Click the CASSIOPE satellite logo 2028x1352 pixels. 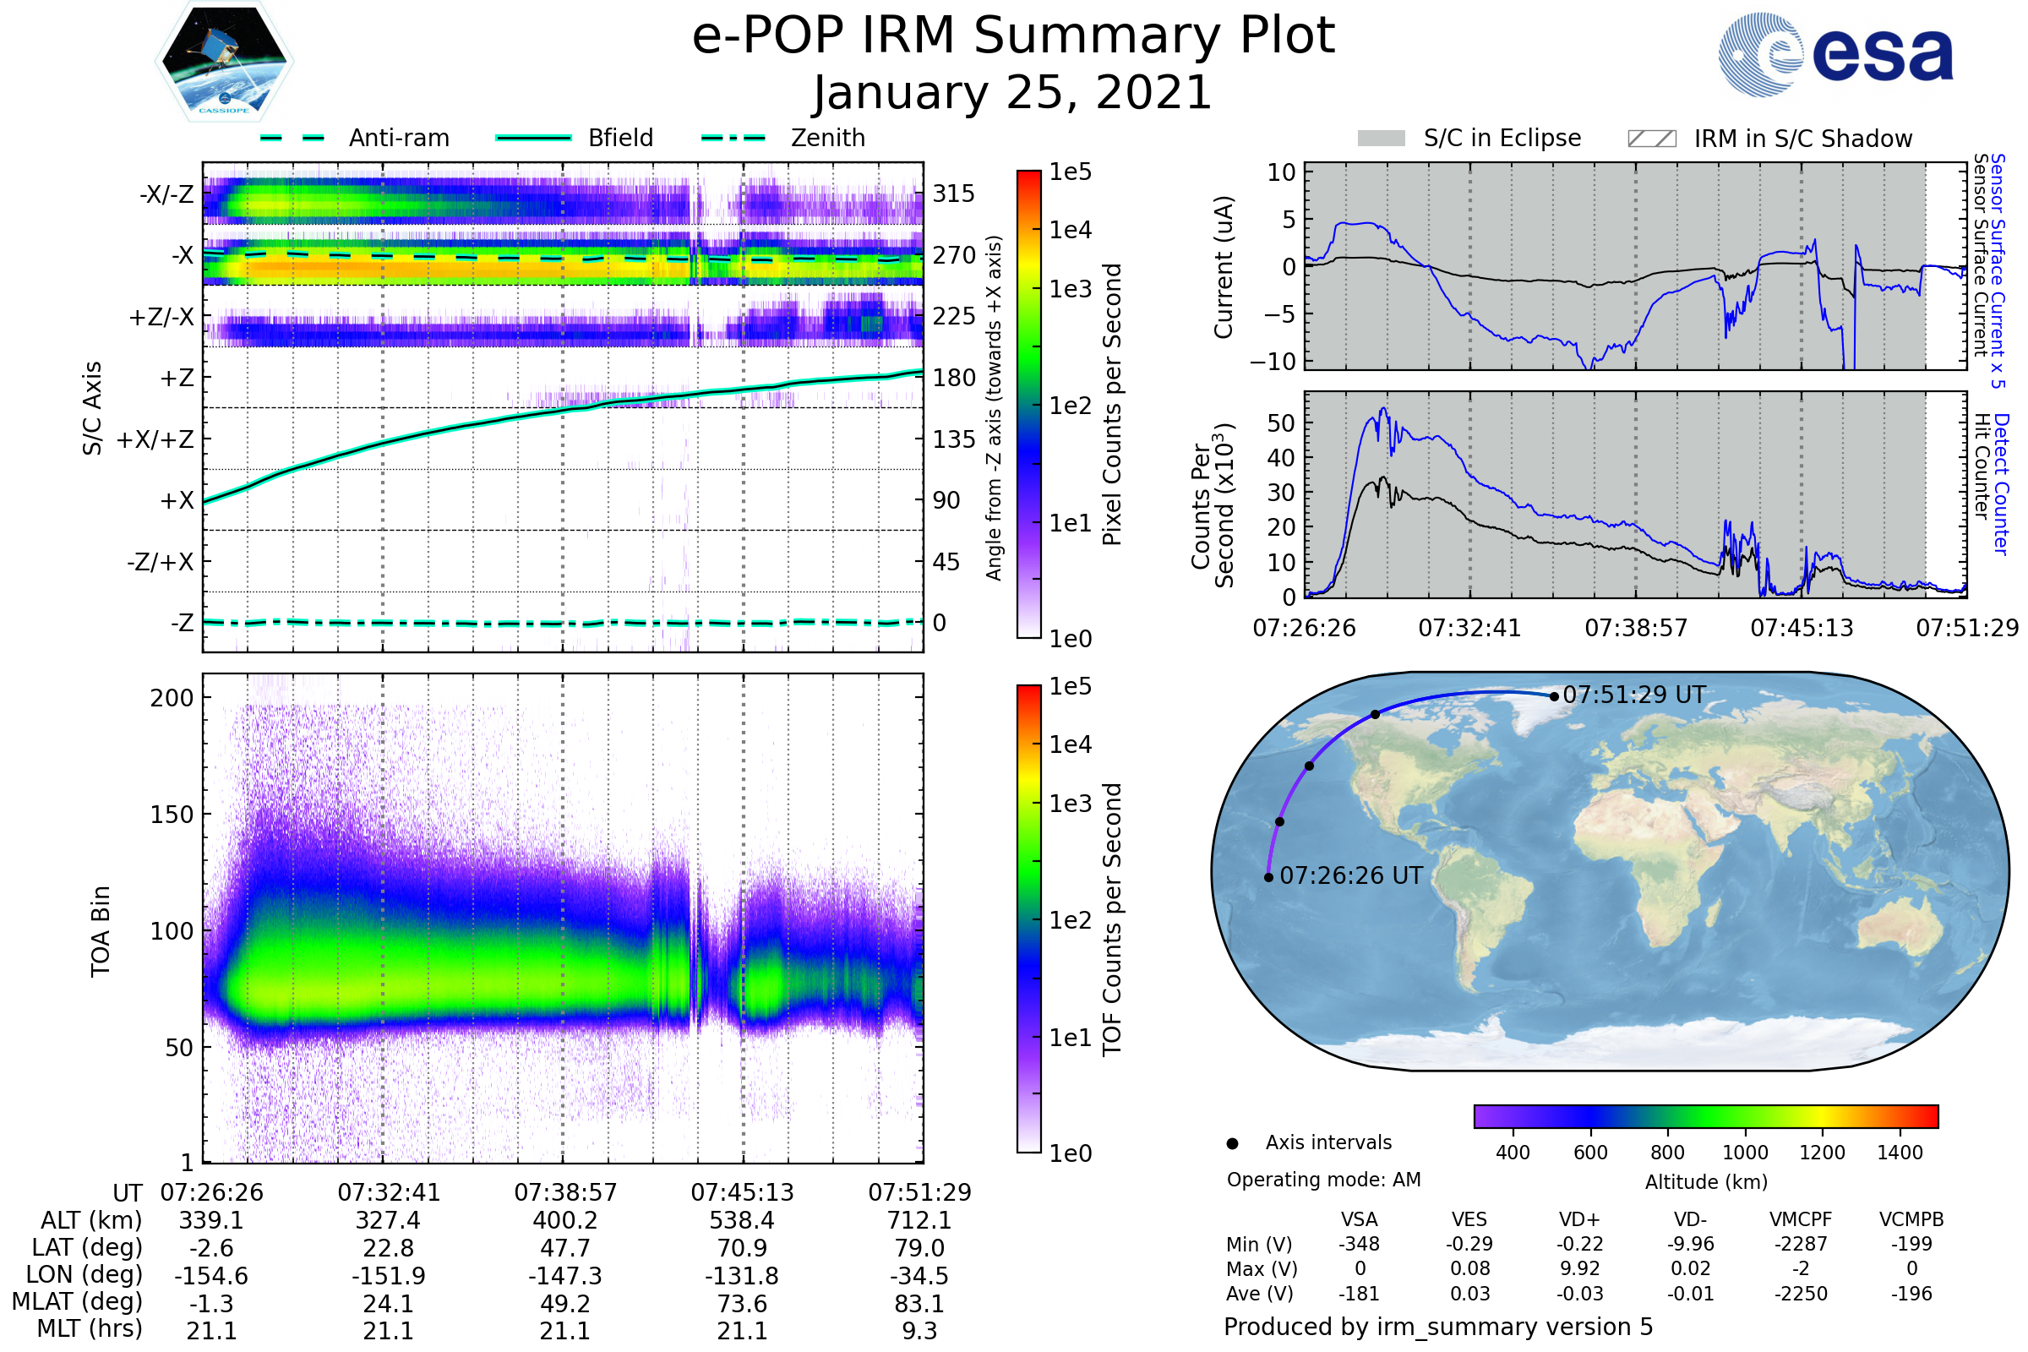click(224, 61)
